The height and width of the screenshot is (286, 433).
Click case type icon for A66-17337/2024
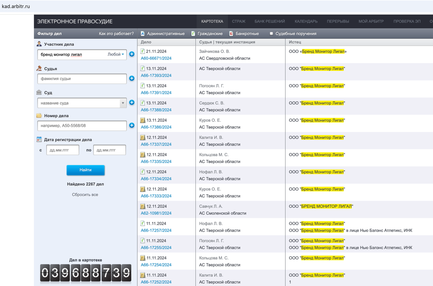tap(143, 137)
